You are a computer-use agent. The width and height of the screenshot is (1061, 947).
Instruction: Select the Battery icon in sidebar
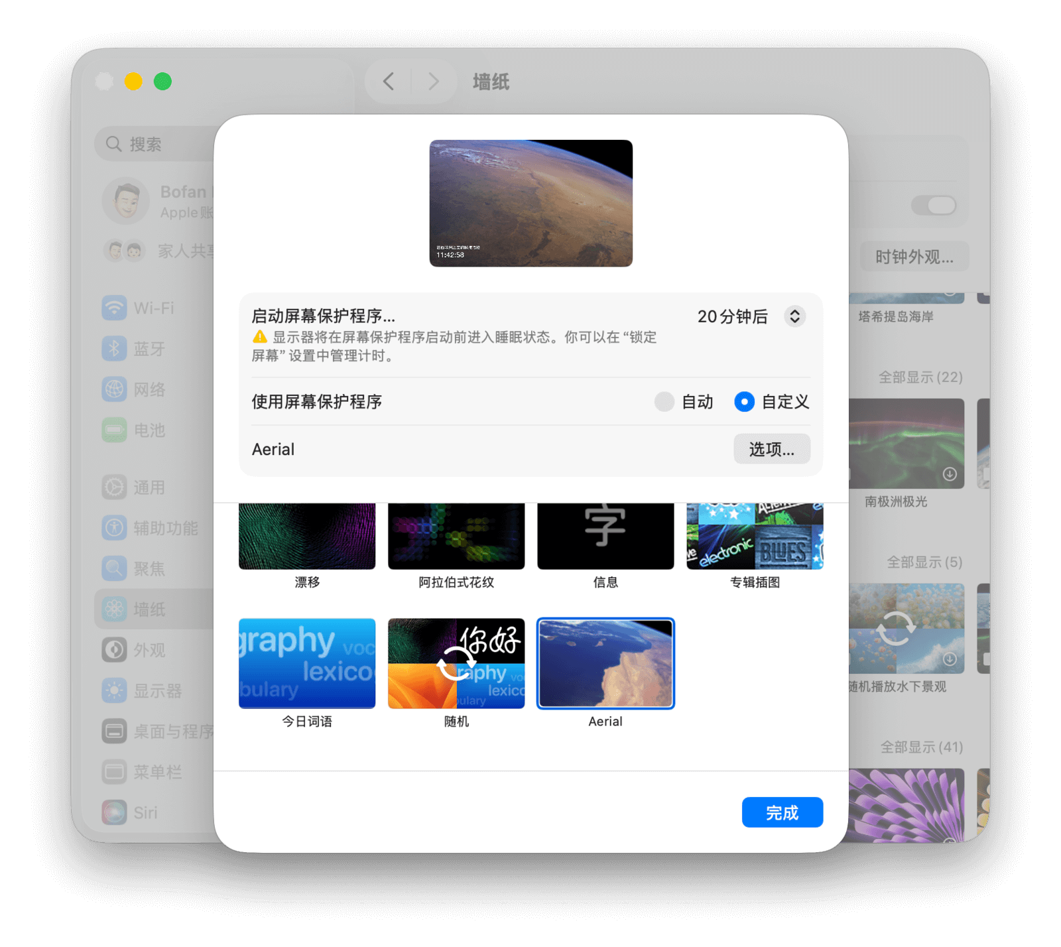114,430
